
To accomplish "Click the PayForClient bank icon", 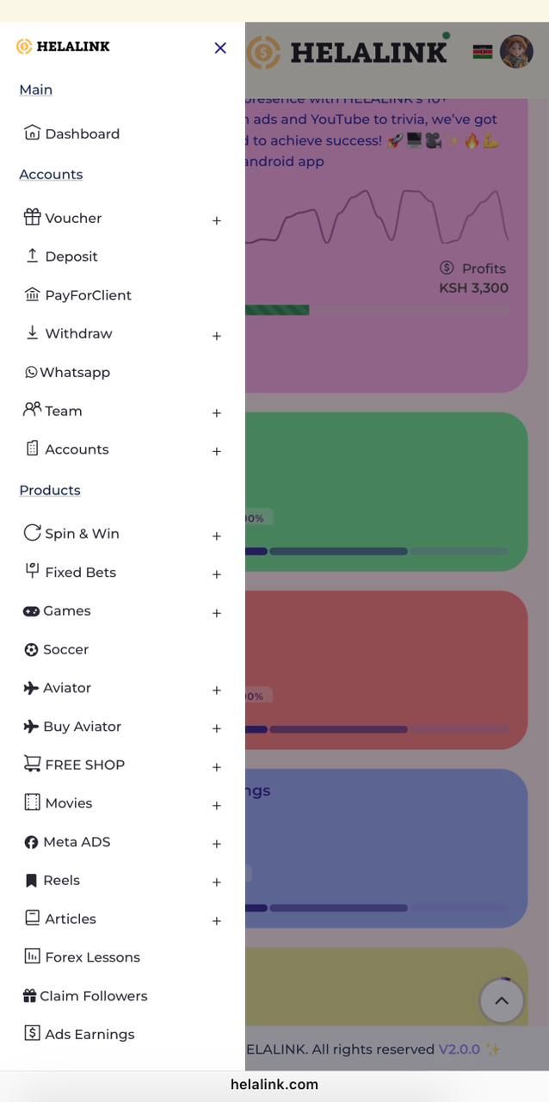I will (x=32, y=294).
